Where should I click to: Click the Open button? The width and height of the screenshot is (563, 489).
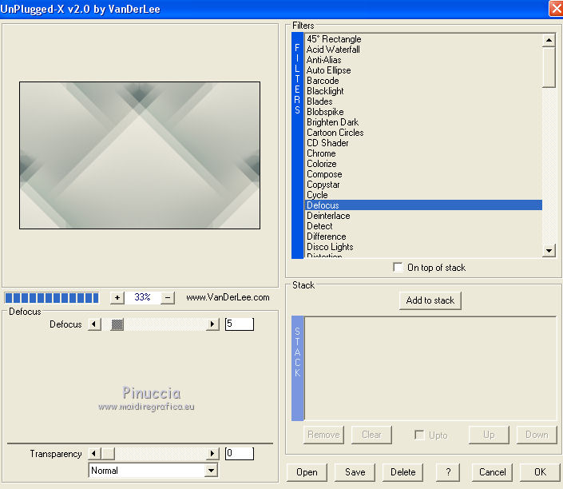click(307, 471)
